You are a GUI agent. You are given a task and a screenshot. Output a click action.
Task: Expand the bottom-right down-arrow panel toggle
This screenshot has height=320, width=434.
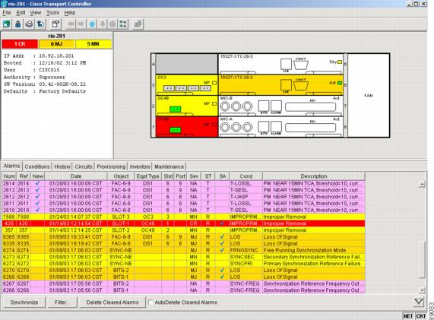pyautogui.click(x=419, y=301)
